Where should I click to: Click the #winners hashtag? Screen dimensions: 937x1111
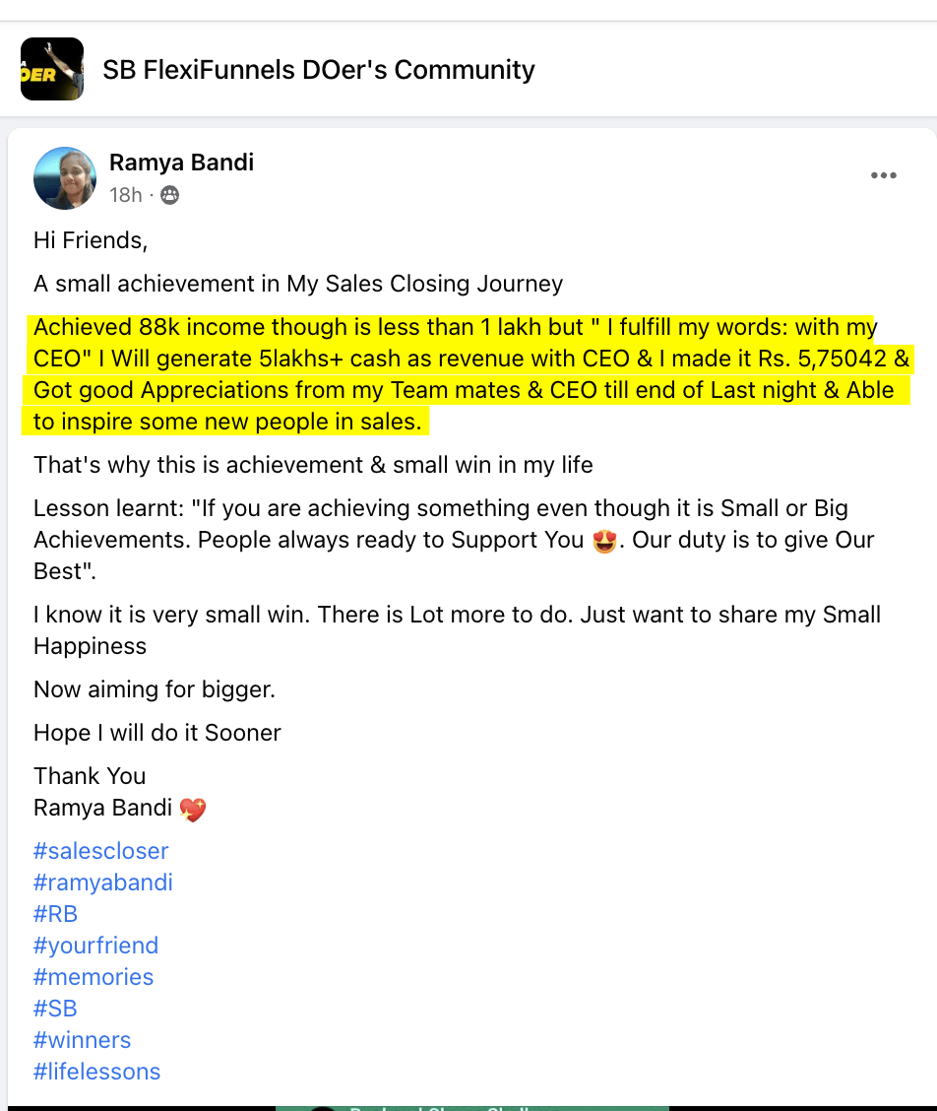pyautogui.click(x=82, y=1039)
